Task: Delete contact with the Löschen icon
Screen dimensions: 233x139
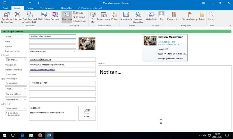Action: pyautogui.click(x=17, y=14)
